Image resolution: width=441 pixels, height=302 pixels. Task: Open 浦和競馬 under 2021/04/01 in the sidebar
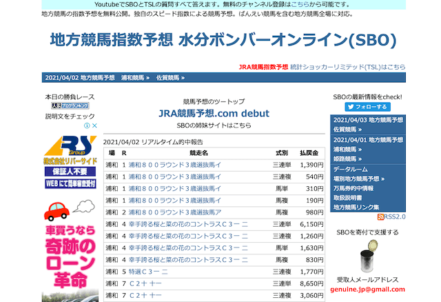[347, 150]
